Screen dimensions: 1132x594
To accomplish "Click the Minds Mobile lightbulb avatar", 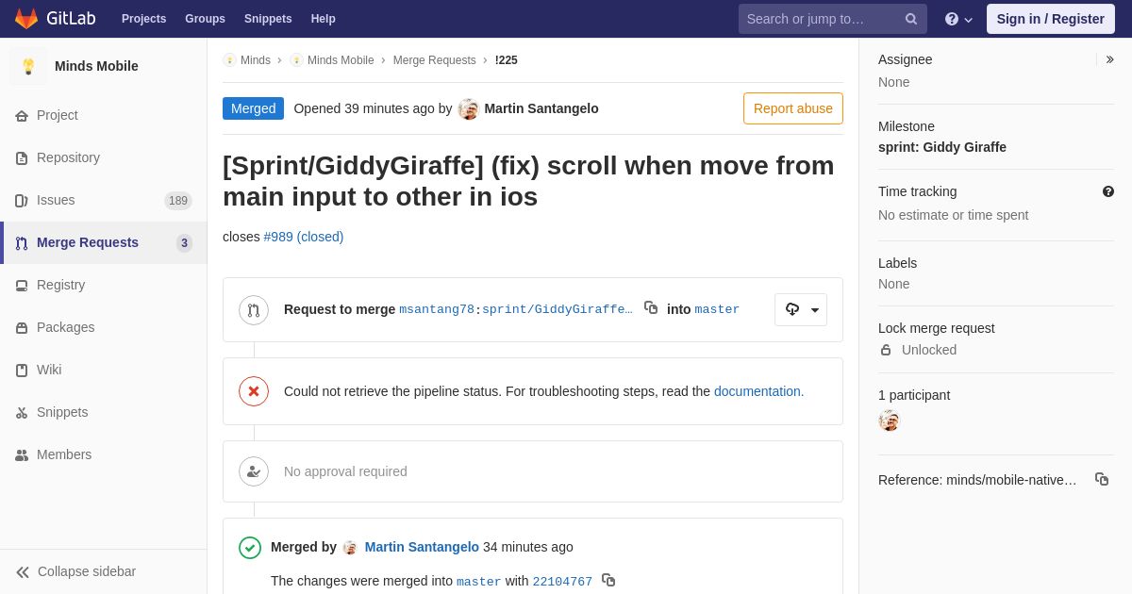I will [28, 66].
